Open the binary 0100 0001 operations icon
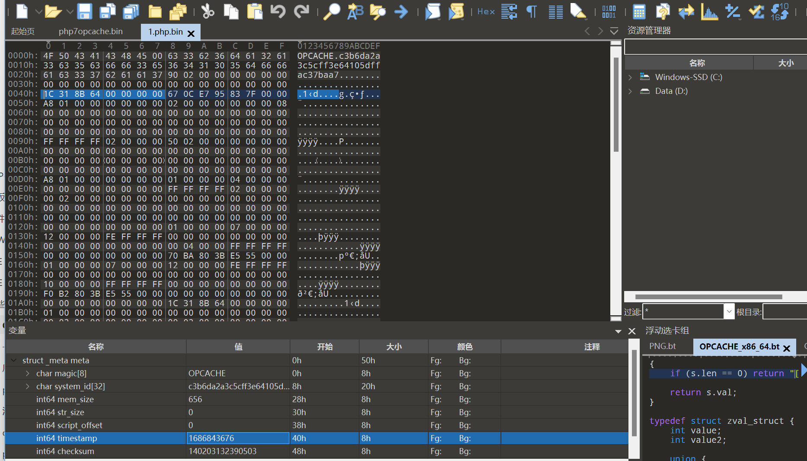The image size is (807, 461). click(x=609, y=12)
